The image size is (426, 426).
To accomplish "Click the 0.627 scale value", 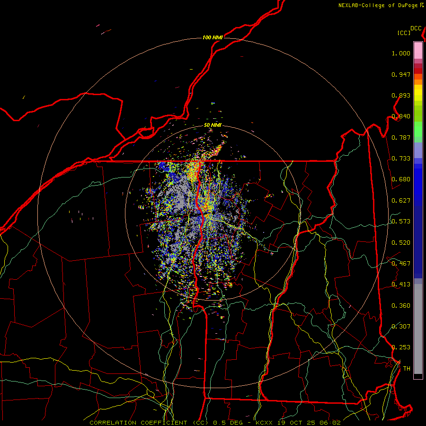I will point(401,201).
